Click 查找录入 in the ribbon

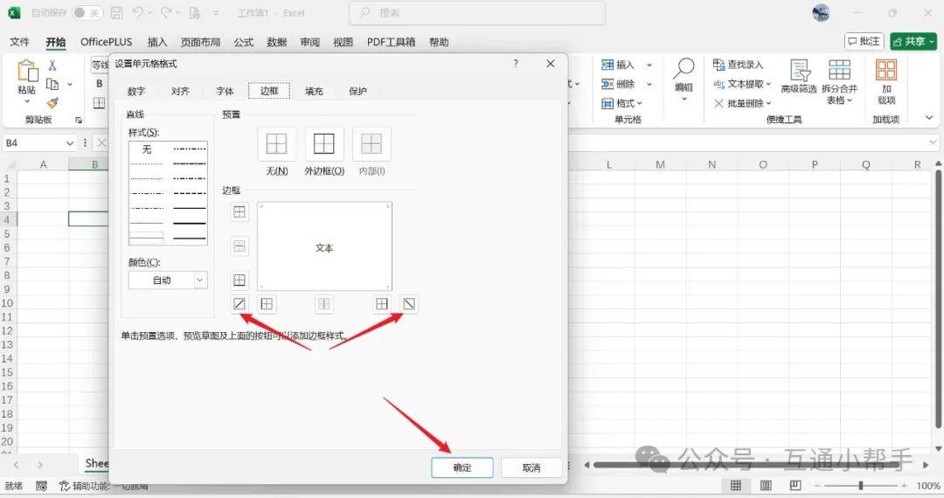click(x=738, y=65)
